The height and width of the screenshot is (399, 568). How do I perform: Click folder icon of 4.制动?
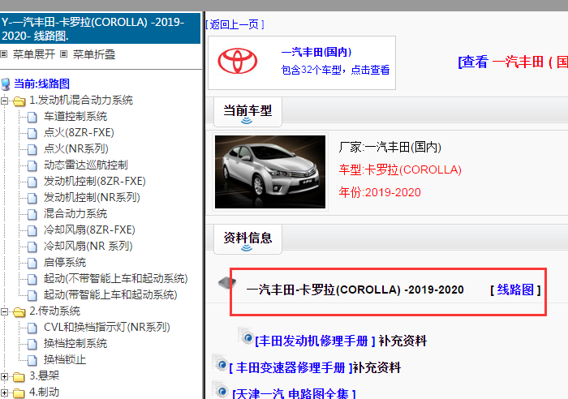(x=19, y=393)
